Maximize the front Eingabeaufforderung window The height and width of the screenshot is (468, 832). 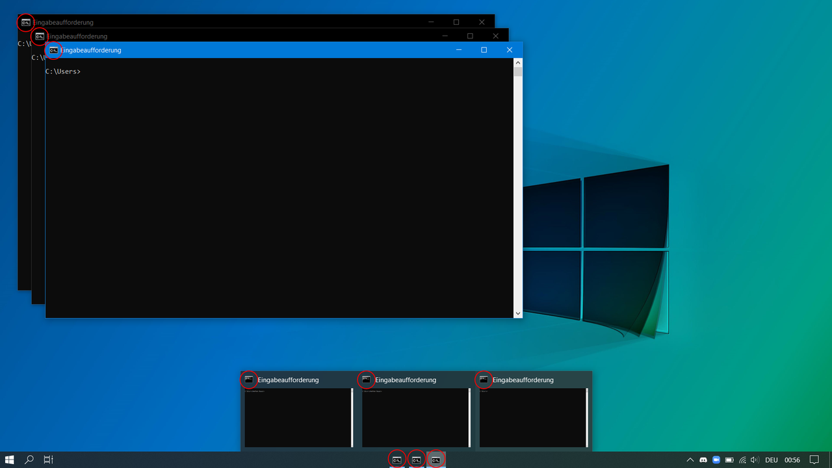[484, 50]
